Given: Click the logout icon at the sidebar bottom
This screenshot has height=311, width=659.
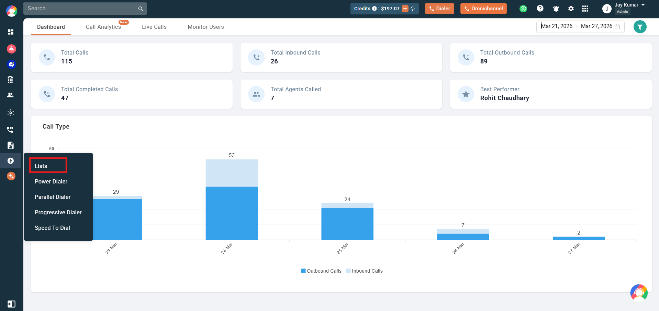Looking at the screenshot, I should (x=11, y=304).
